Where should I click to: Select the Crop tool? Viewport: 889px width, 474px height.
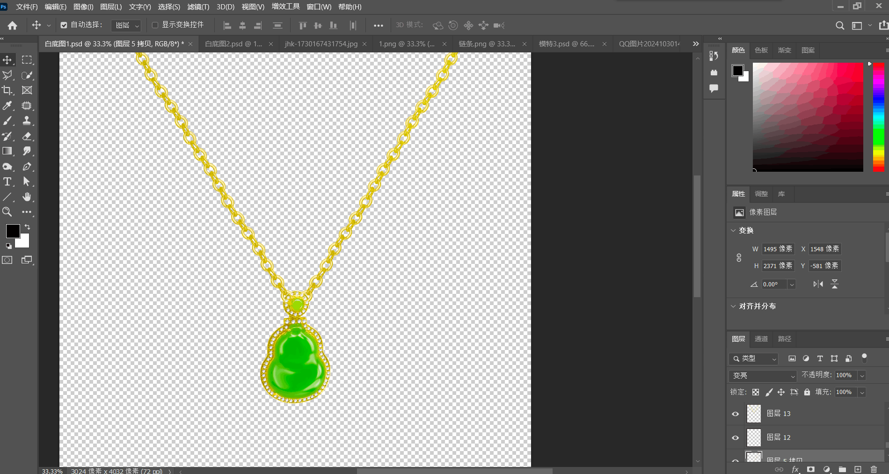(x=7, y=90)
